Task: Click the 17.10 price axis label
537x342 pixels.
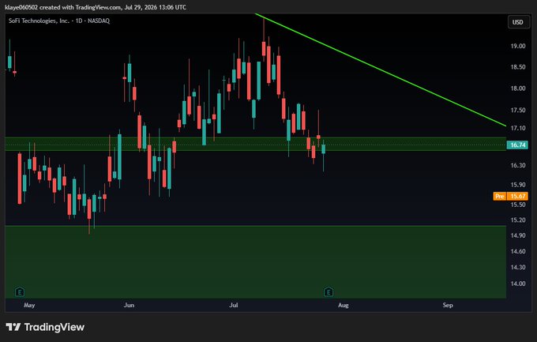Action: click(x=518, y=128)
